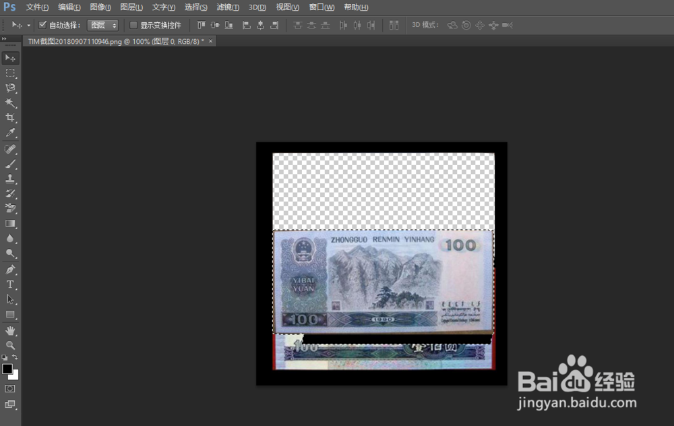Viewport: 674px width, 426px height.
Task: Select the Dodge tool
Action: point(10,253)
